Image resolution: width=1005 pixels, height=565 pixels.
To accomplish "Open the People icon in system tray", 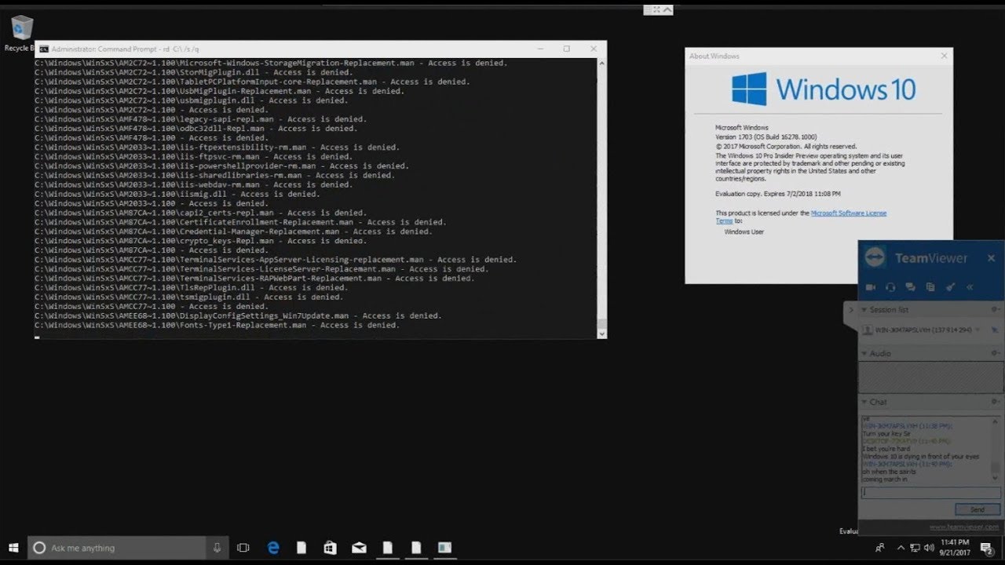I will pos(880,548).
